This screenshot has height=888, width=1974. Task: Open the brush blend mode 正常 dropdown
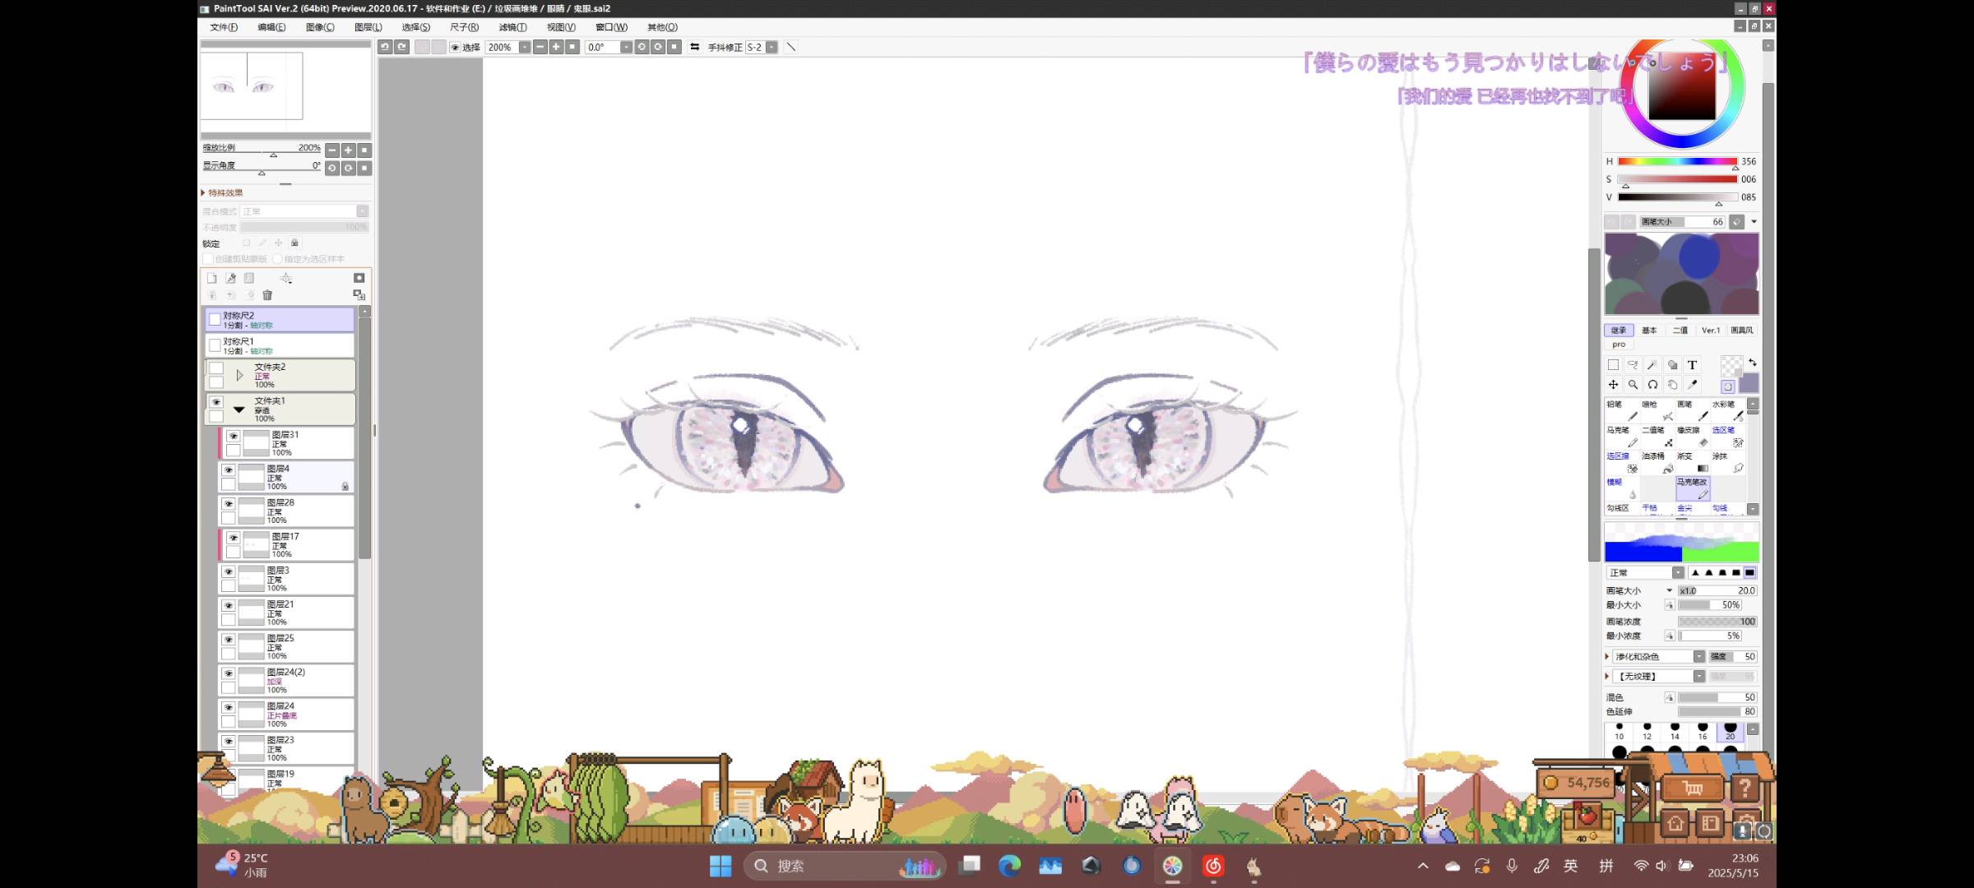tap(1677, 573)
